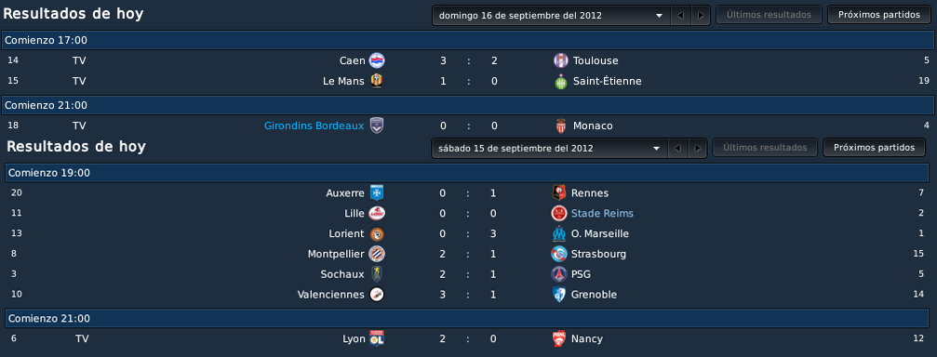The height and width of the screenshot is (357, 937).
Task: Click the Valenciennes team name
Action: coord(331,295)
